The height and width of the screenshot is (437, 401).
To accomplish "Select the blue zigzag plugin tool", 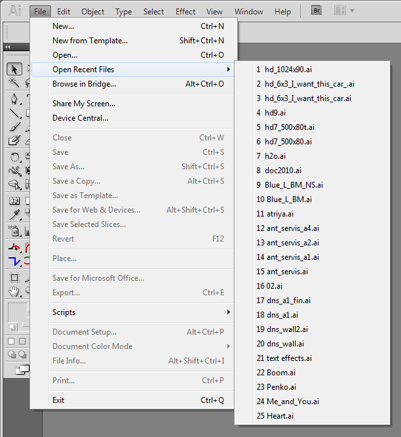I will [x=14, y=261].
